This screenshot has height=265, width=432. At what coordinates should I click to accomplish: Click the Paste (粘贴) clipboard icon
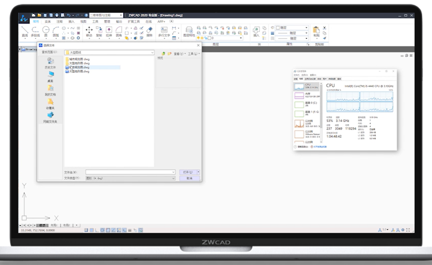click(316, 31)
